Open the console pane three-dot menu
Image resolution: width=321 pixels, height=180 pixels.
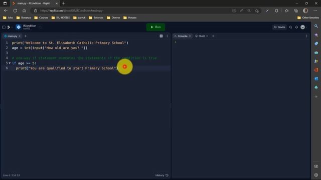coord(306,36)
